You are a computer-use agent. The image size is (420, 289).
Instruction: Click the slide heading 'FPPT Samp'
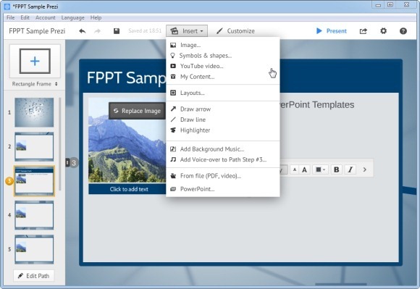[127, 78]
